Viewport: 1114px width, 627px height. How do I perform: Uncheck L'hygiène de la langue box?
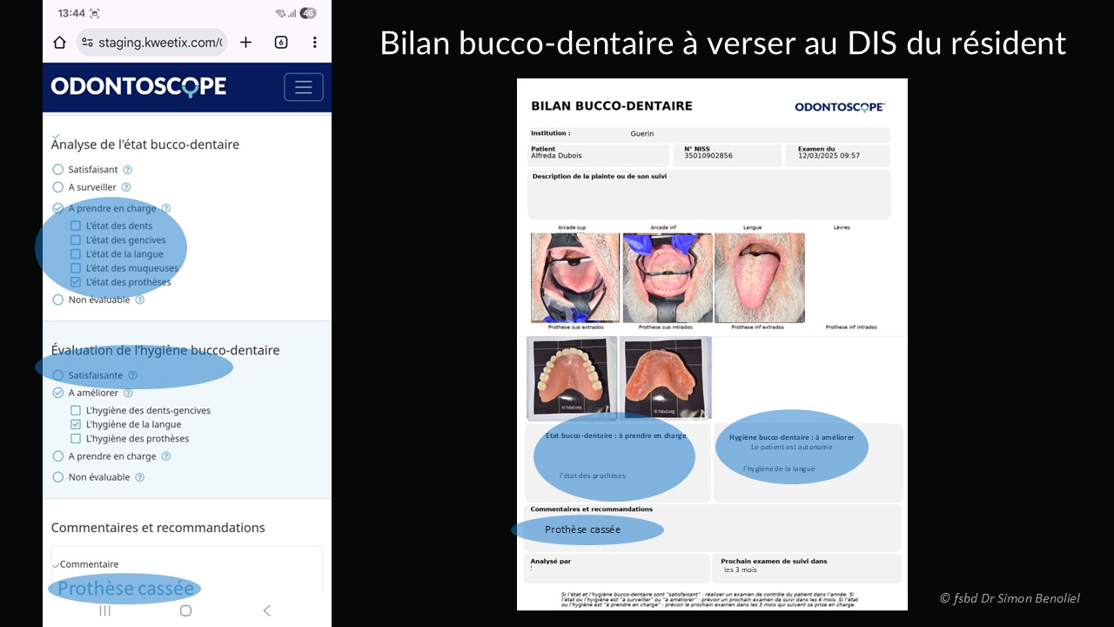point(76,424)
